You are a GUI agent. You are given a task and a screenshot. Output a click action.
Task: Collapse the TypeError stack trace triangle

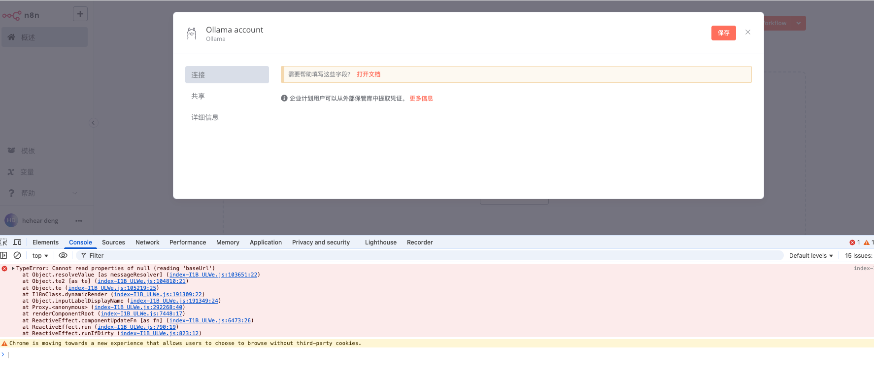[13, 269]
